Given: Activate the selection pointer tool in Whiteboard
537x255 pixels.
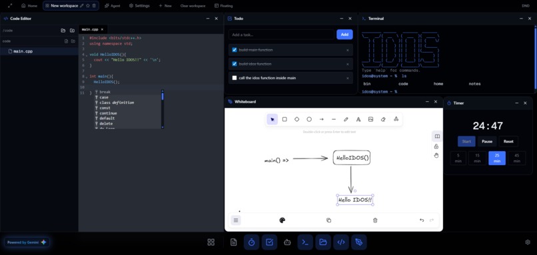Looking at the screenshot, I should [x=272, y=119].
